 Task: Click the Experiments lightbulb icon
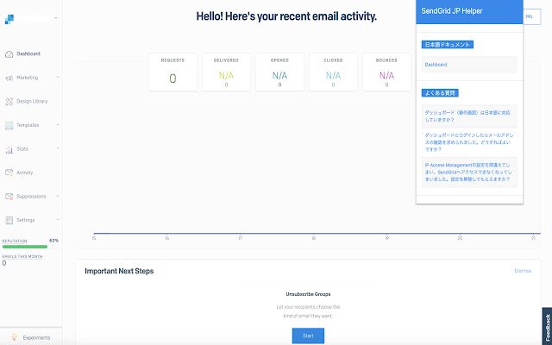[x=14, y=337]
